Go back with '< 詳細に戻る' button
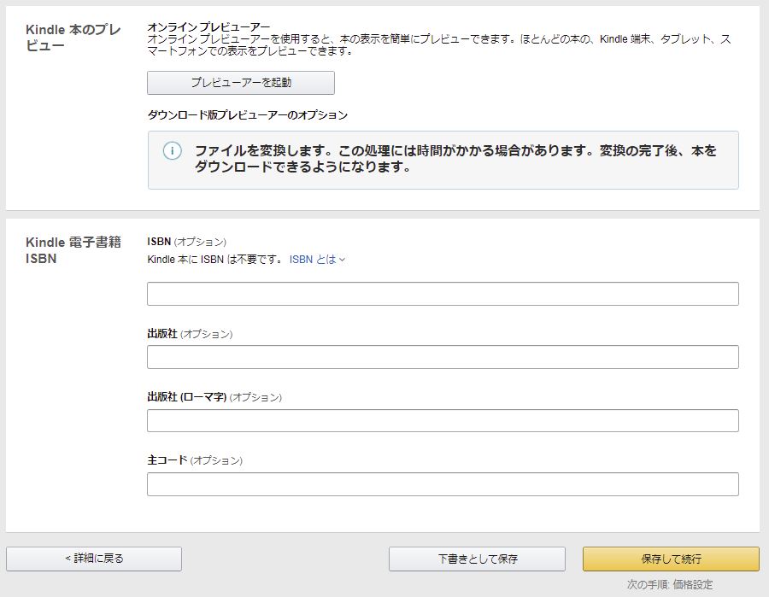 94,559
